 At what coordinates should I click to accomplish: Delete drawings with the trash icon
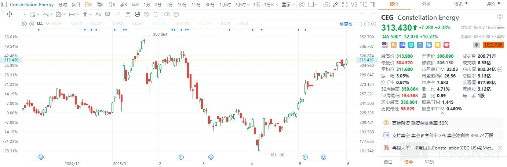click(156, 14)
